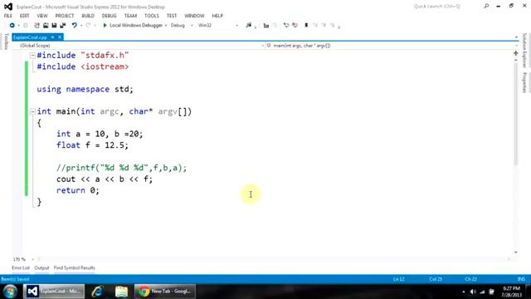Close the ExplainCout.cpp tab
This screenshot has height=299, width=531.
pos(60,37)
